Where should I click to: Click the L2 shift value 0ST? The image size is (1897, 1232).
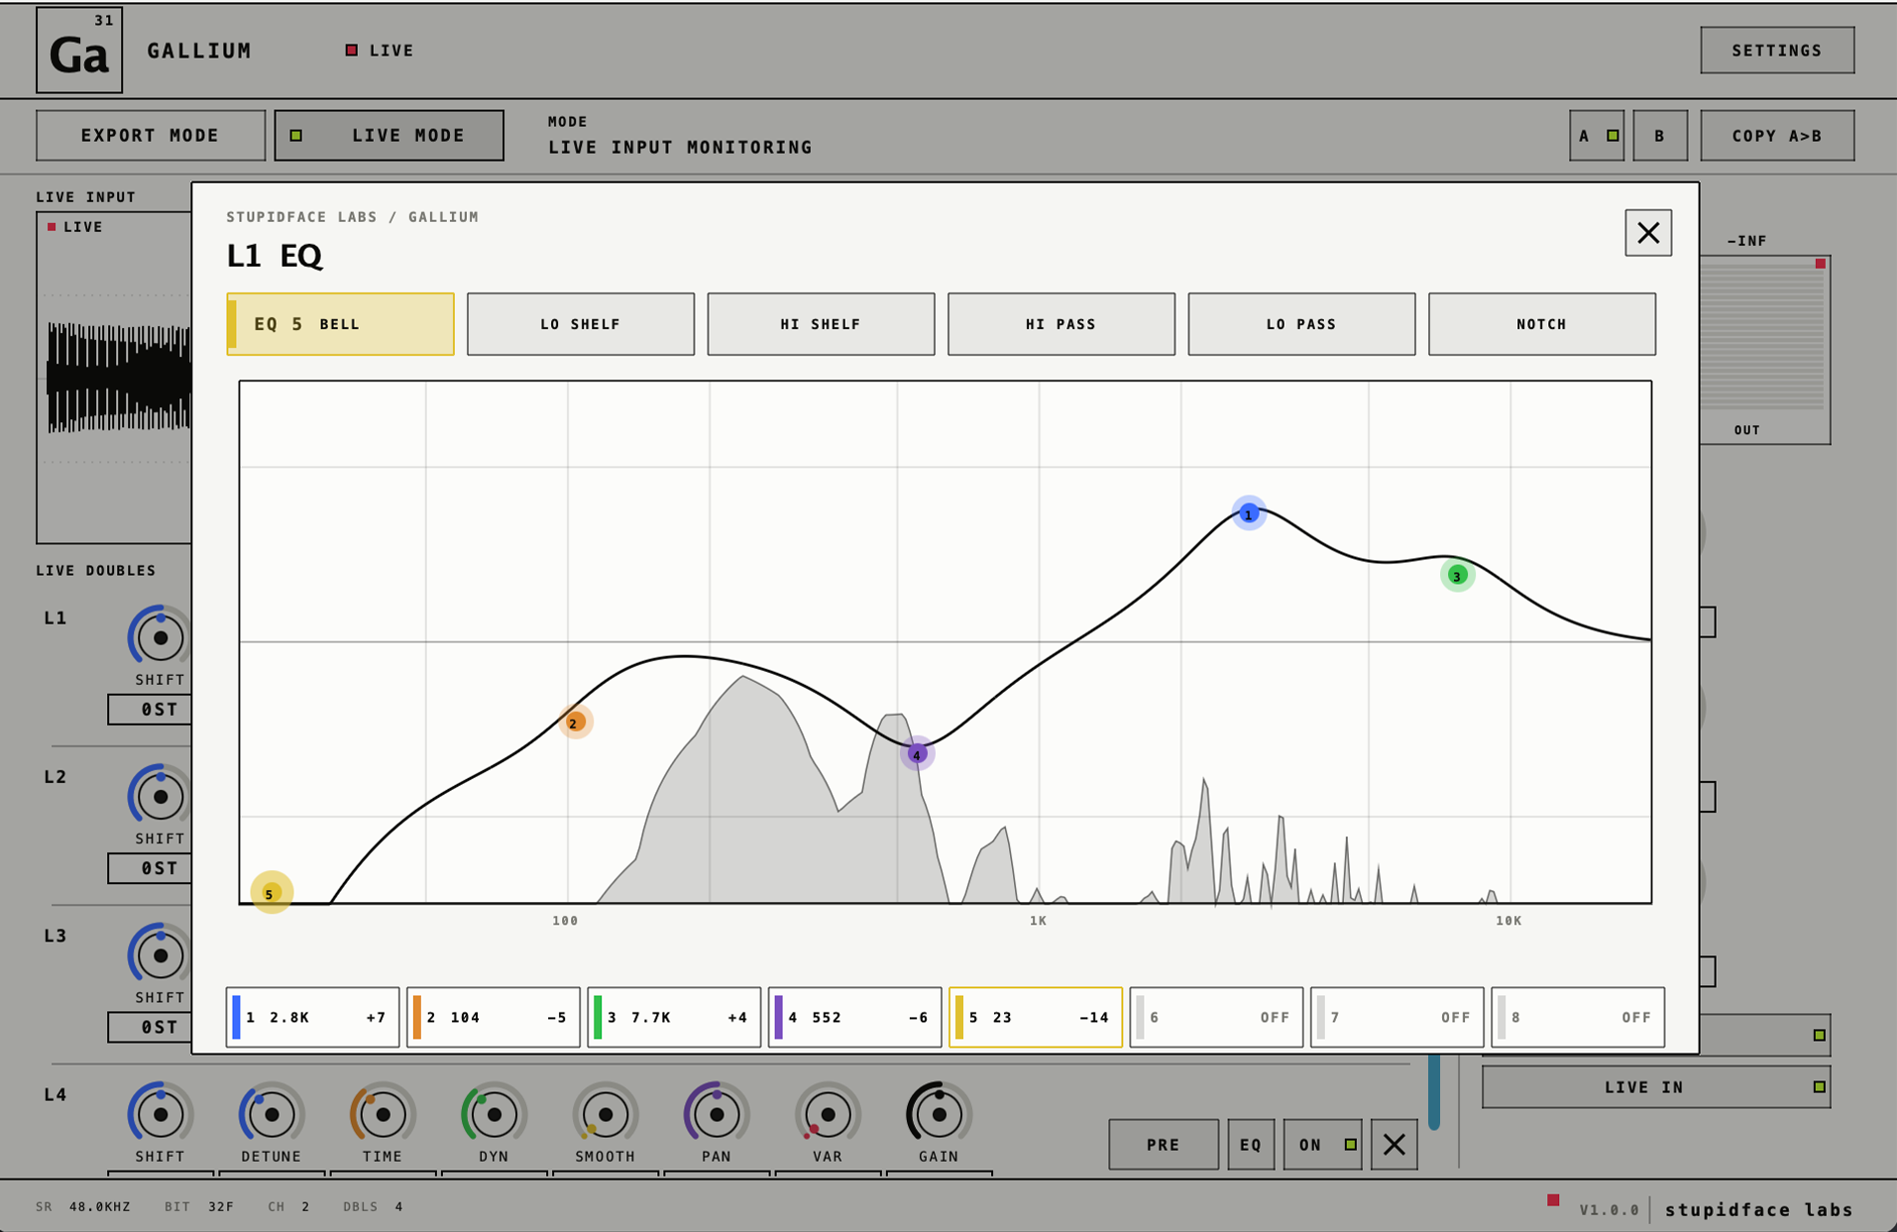150,868
